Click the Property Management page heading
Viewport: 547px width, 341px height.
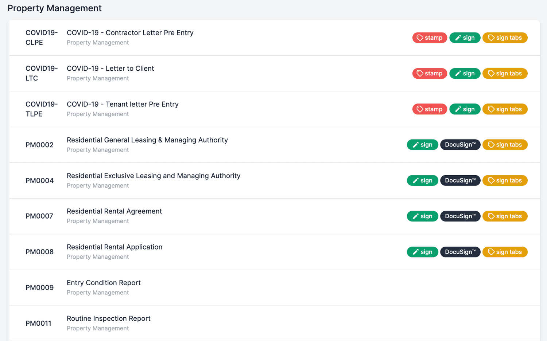(x=54, y=8)
